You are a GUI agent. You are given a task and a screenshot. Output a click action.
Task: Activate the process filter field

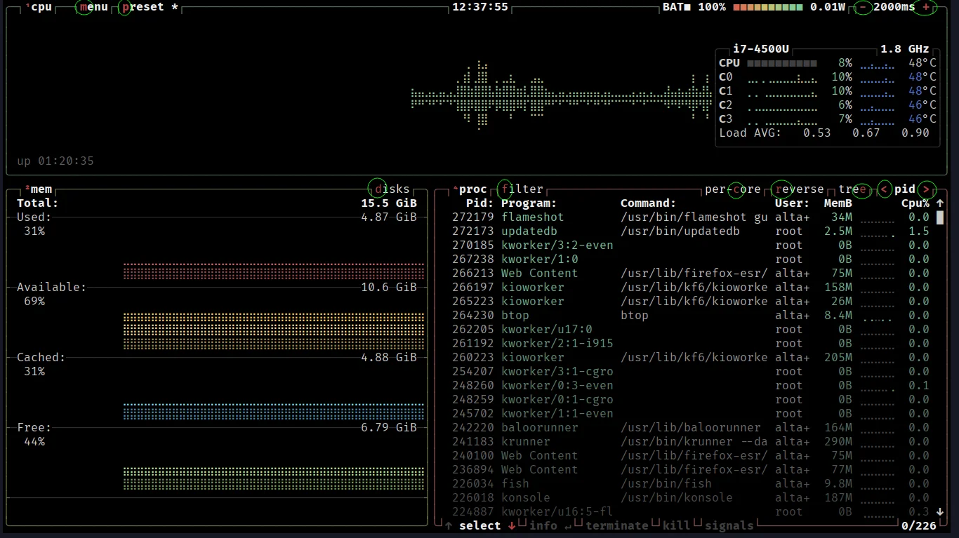[522, 189]
